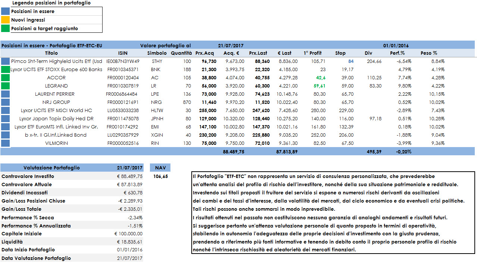This screenshot has width=477, height=264.
Task: Click the NRJ GROUP quantity '870'
Action: (x=186, y=102)
